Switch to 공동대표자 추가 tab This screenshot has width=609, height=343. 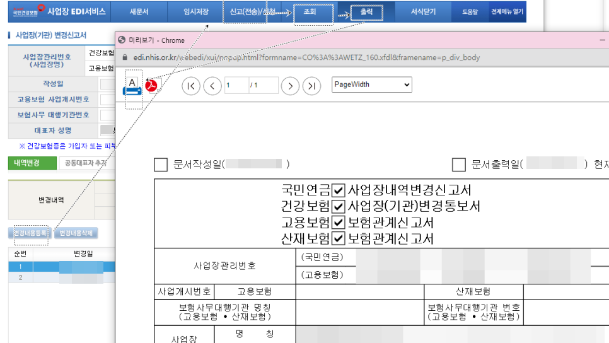[x=86, y=163]
